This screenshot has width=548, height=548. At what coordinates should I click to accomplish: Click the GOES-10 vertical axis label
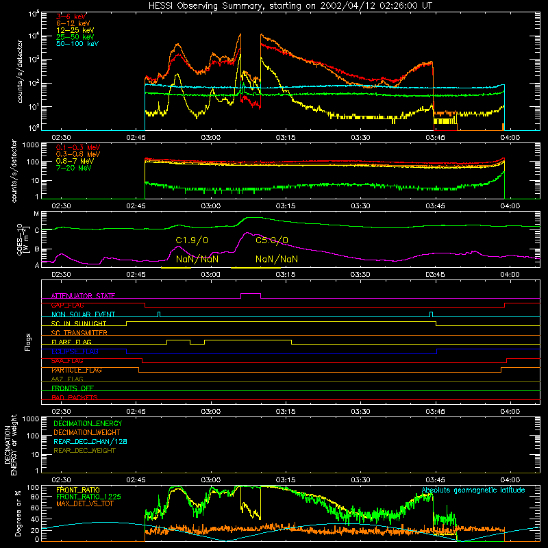[x=22, y=240]
